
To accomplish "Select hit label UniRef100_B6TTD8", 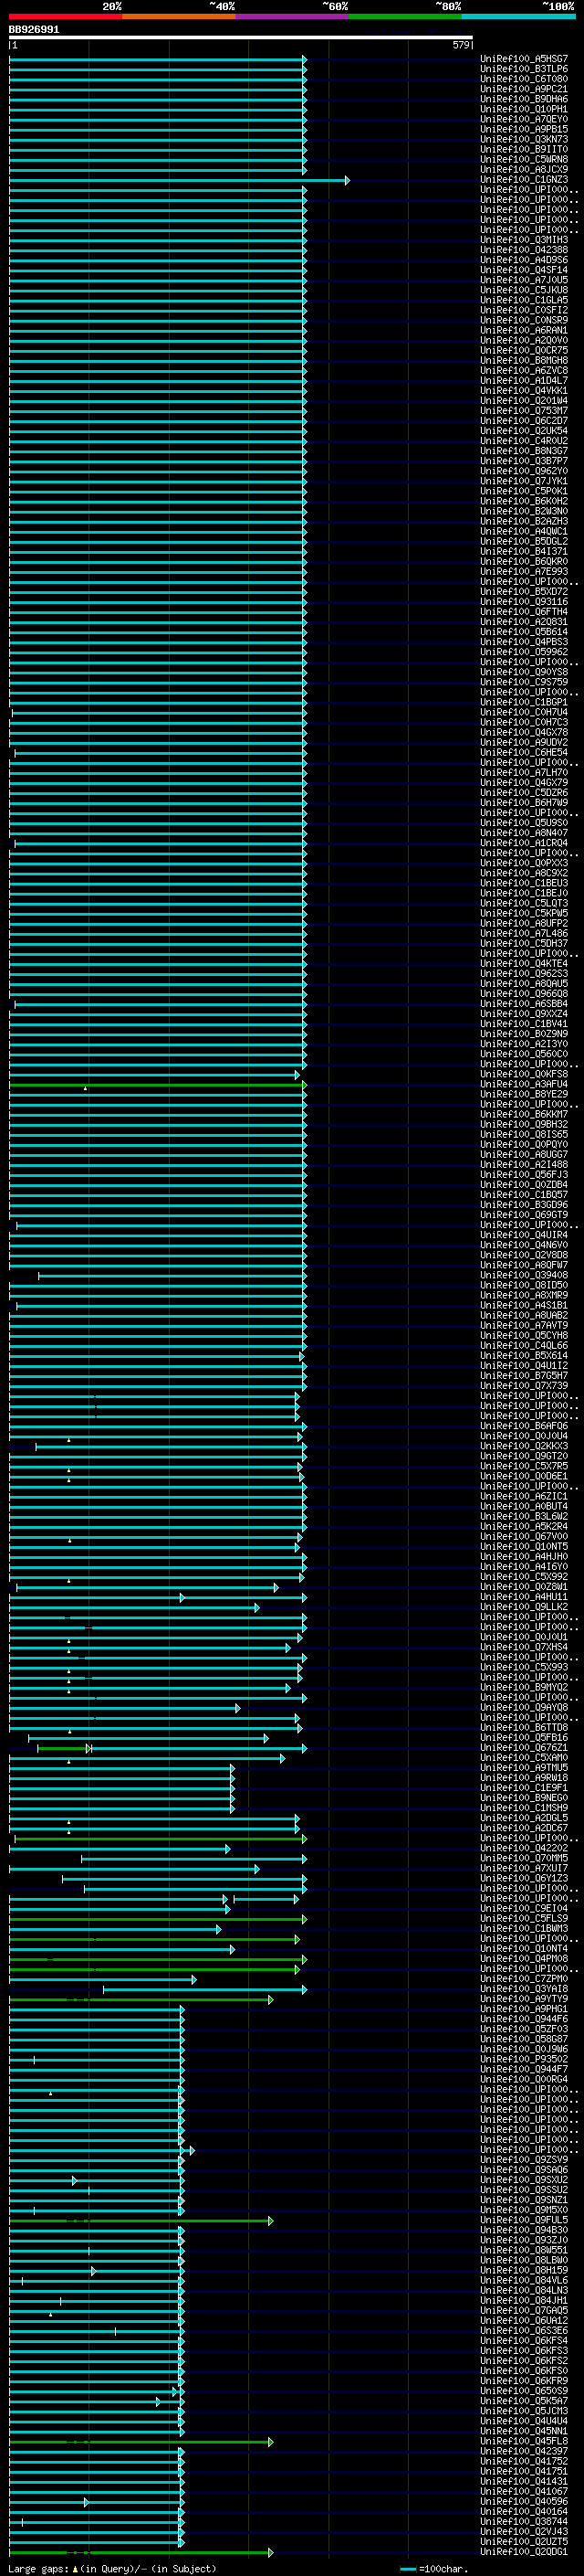I will (524, 1727).
